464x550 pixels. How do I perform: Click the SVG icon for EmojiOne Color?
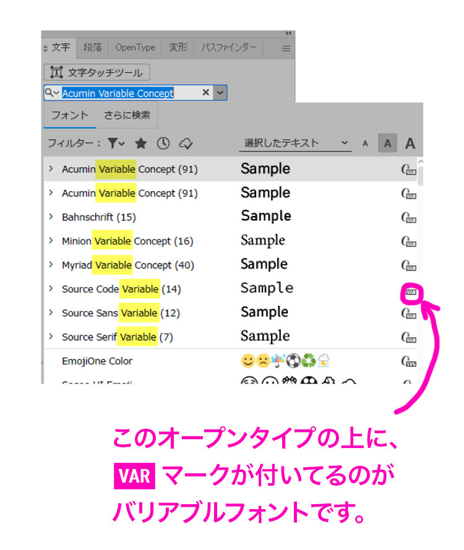[409, 361]
